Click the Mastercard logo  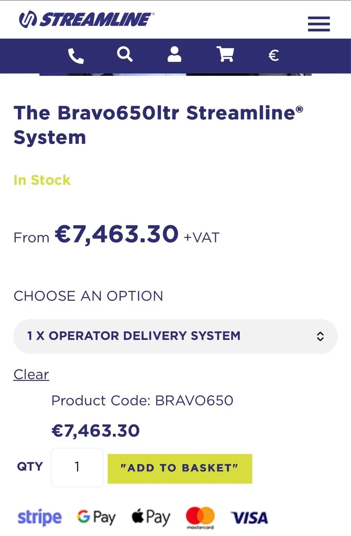(x=200, y=518)
